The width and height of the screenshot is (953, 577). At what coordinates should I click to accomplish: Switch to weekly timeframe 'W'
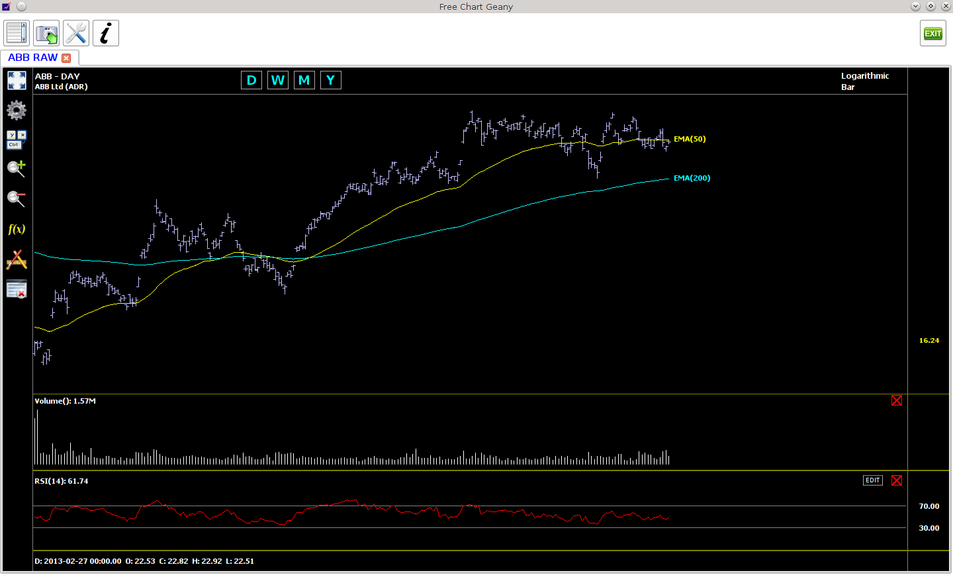click(278, 80)
